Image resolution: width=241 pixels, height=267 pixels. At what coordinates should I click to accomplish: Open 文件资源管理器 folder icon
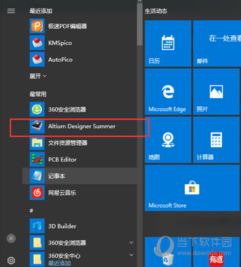click(x=37, y=143)
